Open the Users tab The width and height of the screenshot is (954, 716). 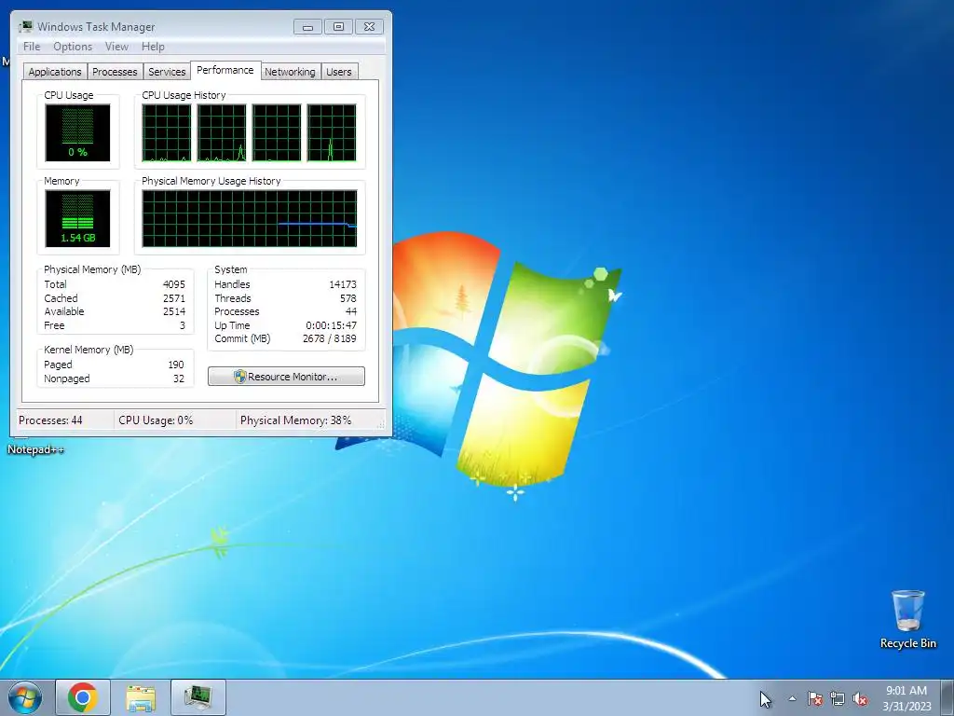(339, 72)
